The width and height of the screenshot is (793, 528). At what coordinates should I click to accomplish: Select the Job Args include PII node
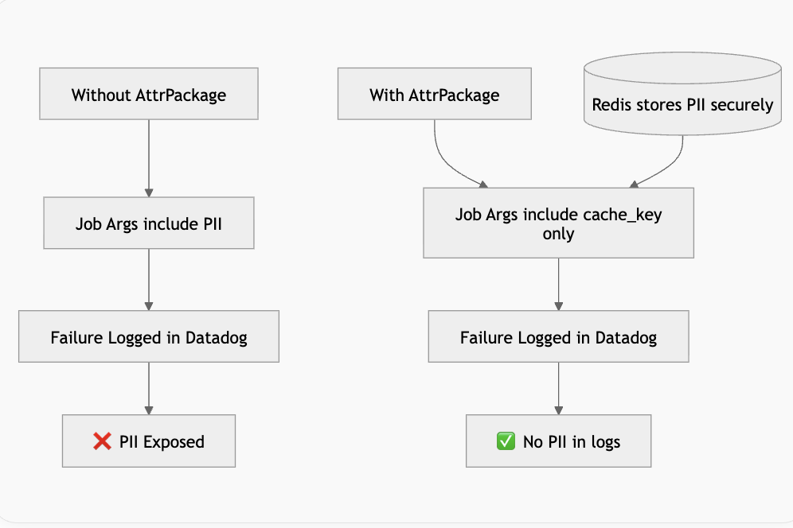149,223
